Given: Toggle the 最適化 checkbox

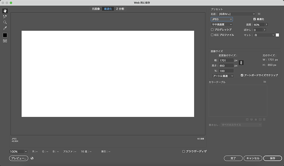Looking at the screenshot, I should pos(255,19).
